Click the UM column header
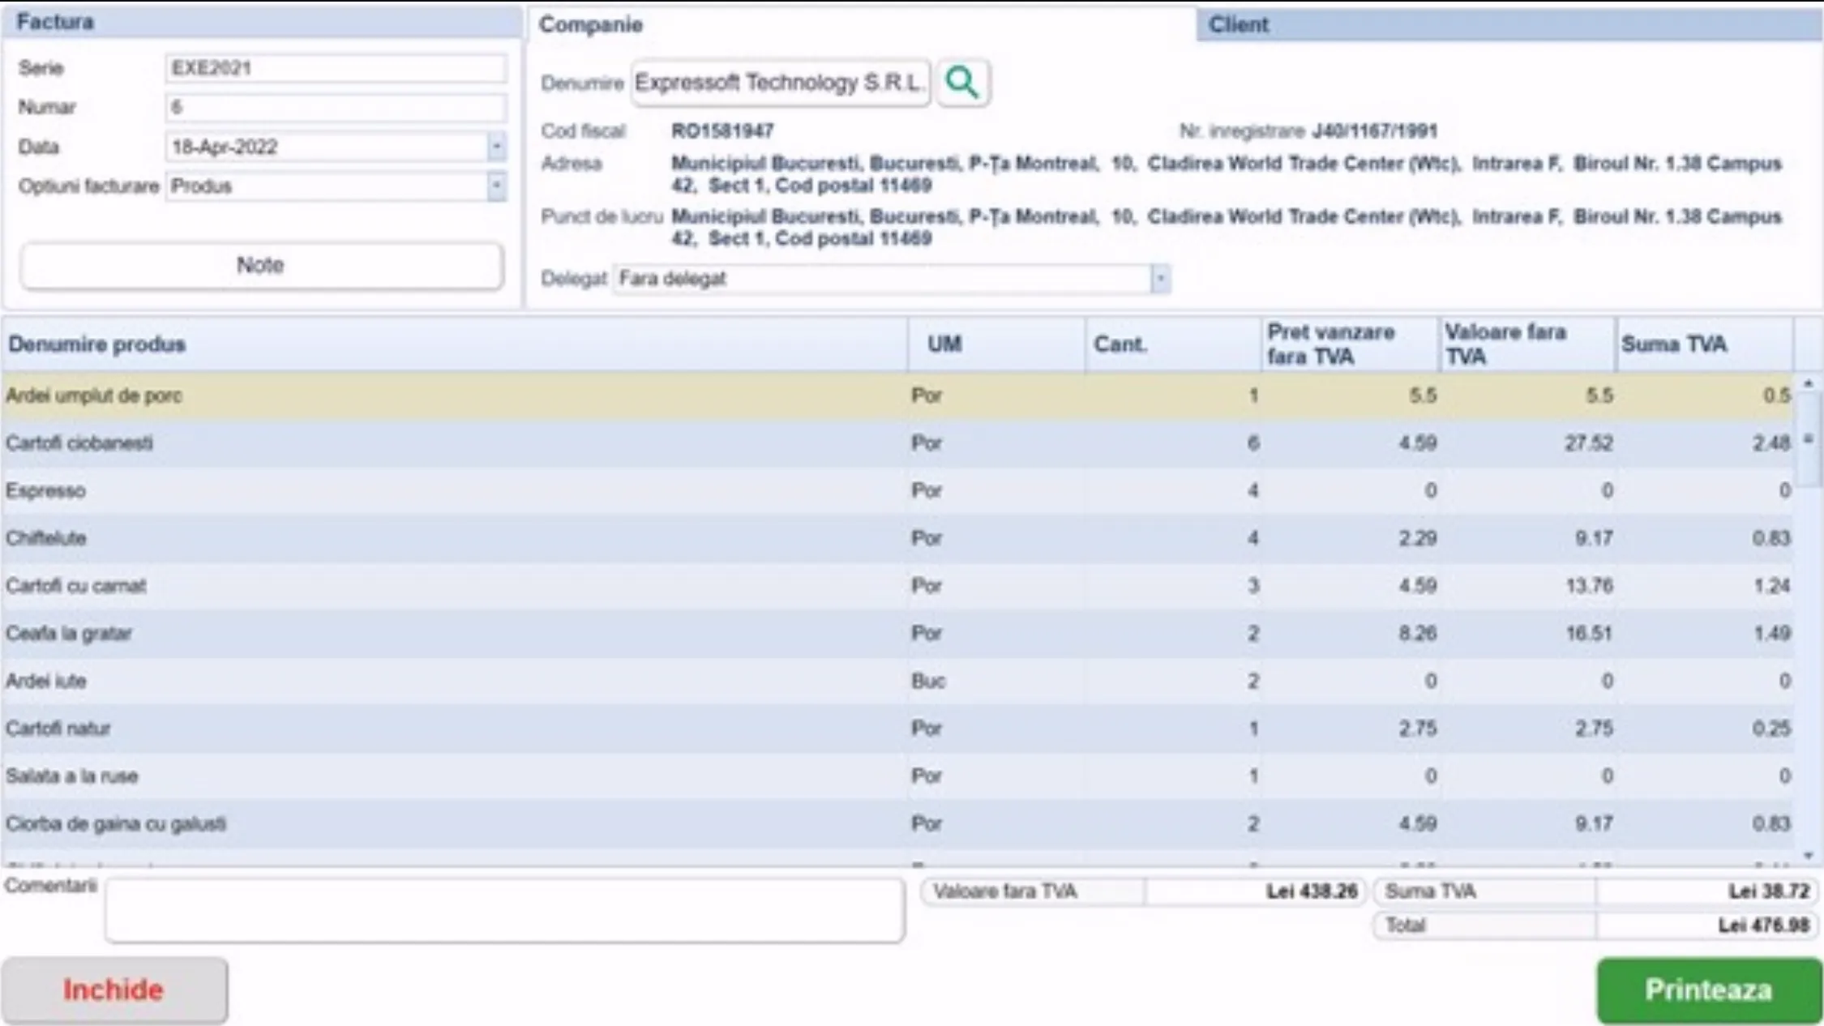 coord(996,344)
